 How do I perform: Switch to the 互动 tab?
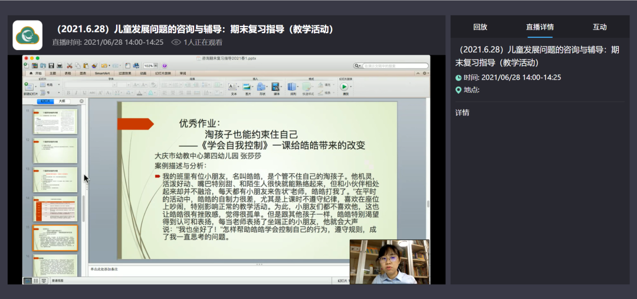click(x=599, y=27)
